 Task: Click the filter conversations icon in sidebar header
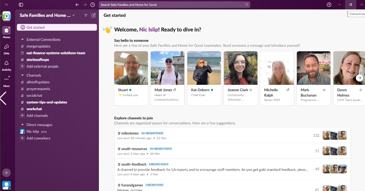tap(86, 15)
